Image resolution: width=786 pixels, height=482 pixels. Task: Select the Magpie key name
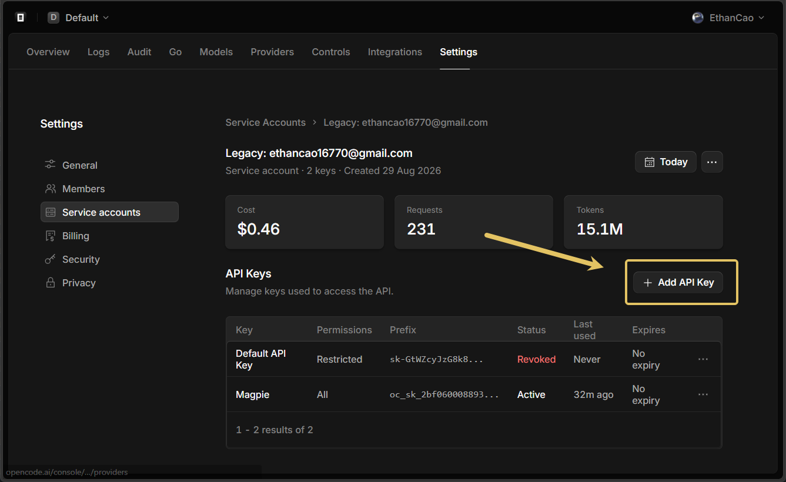pos(253,394)
